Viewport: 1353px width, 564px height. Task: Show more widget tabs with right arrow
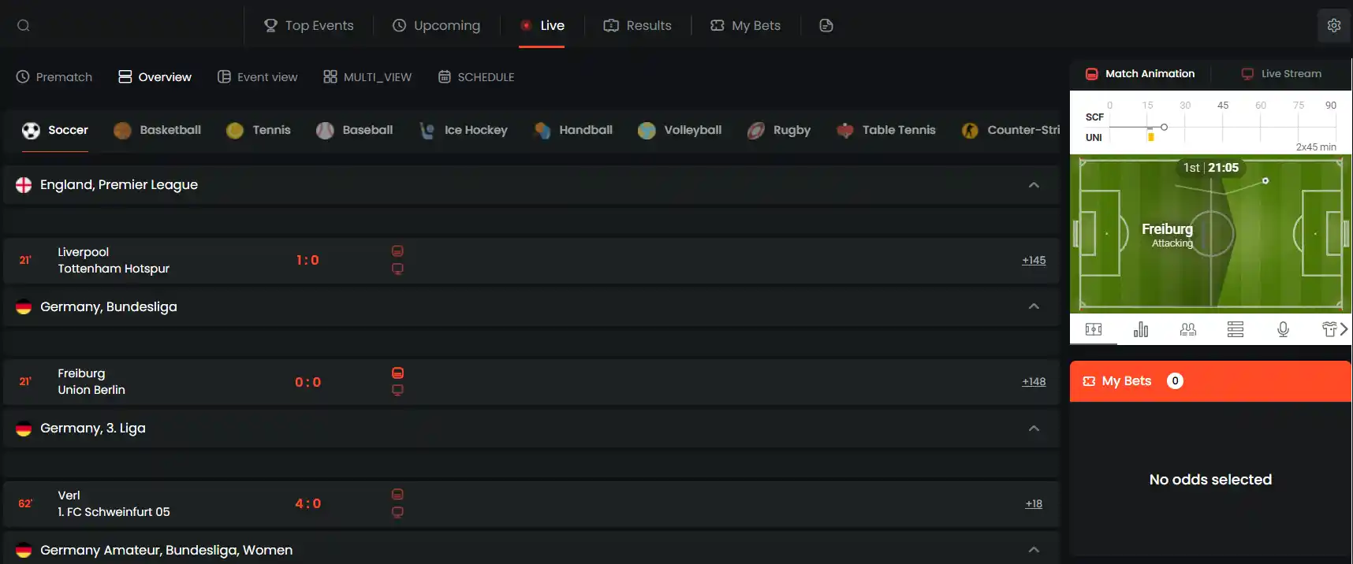coord(1344,329)
